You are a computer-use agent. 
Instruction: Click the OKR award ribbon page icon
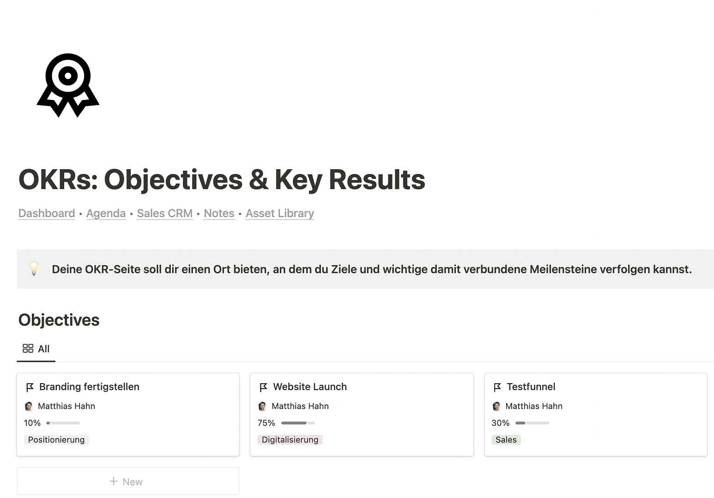68,85
